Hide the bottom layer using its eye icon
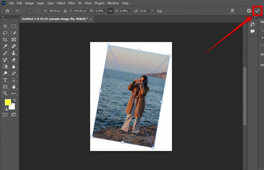This screenshot has height=170, width=264. click(262, 65)
